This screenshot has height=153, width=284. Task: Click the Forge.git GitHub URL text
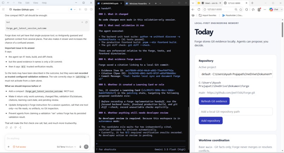pyautogui.click(x=231, y=93)
